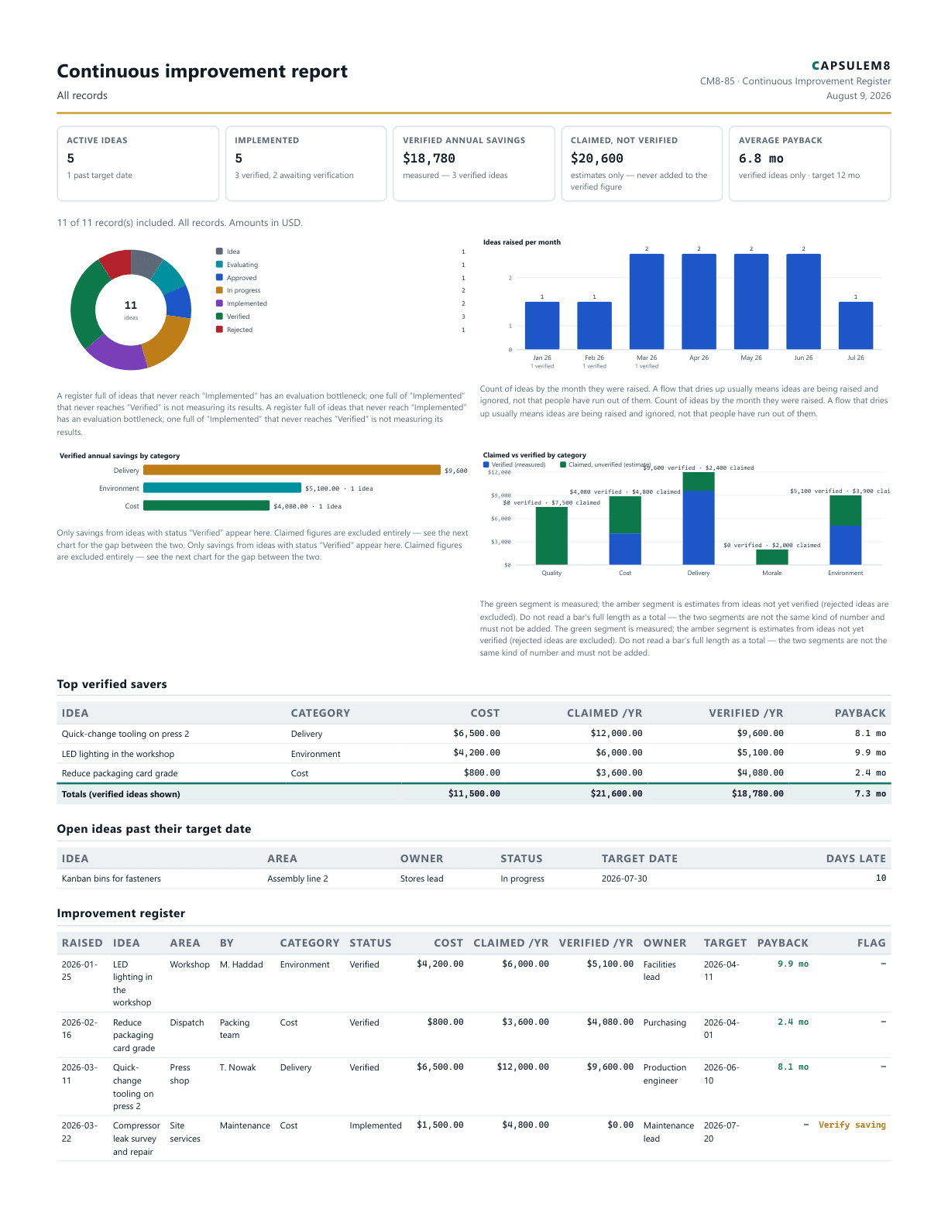Select the Claimed, Not Verified $20,600 card
Screen dimensions: 948x1226
point(642,163)
